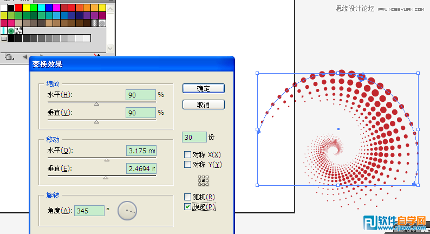Check the 随机 random option
The height and width of the screenshot is (234, 430).
point(187,197)
